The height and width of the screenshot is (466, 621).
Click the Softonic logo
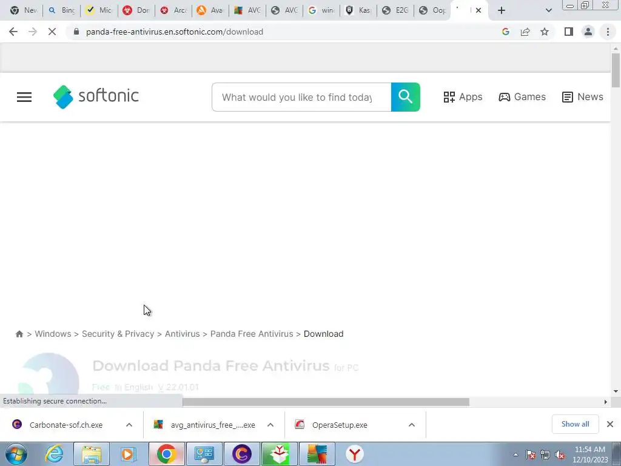pos(96,96)
